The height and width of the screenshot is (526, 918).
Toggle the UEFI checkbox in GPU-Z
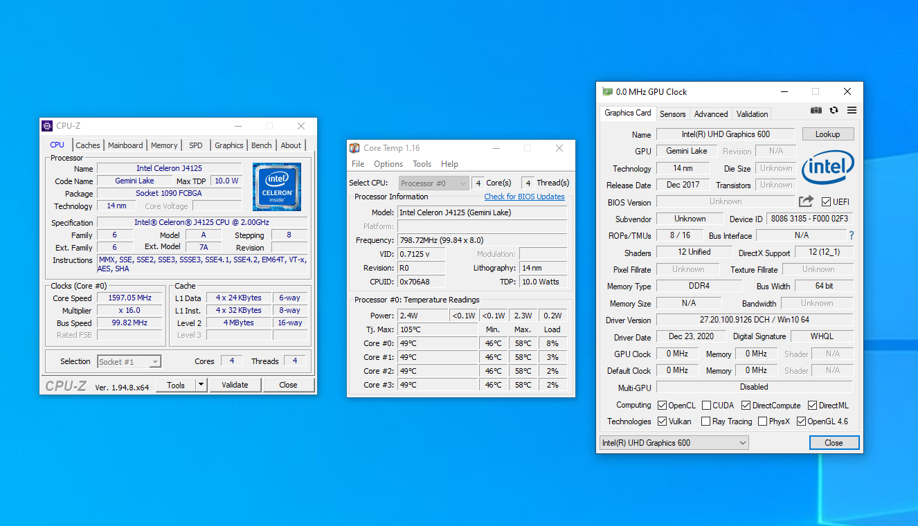click(826, 202)
